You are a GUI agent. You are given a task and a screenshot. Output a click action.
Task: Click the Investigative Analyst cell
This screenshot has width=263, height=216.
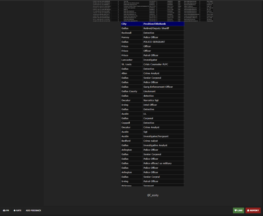[155, 145]
